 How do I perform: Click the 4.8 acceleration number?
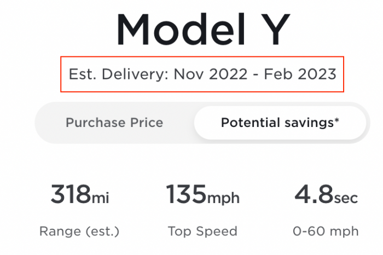tap(312, 194)
